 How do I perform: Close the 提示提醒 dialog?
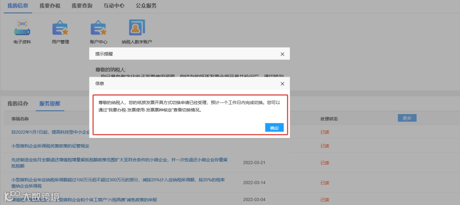[282, 54]
